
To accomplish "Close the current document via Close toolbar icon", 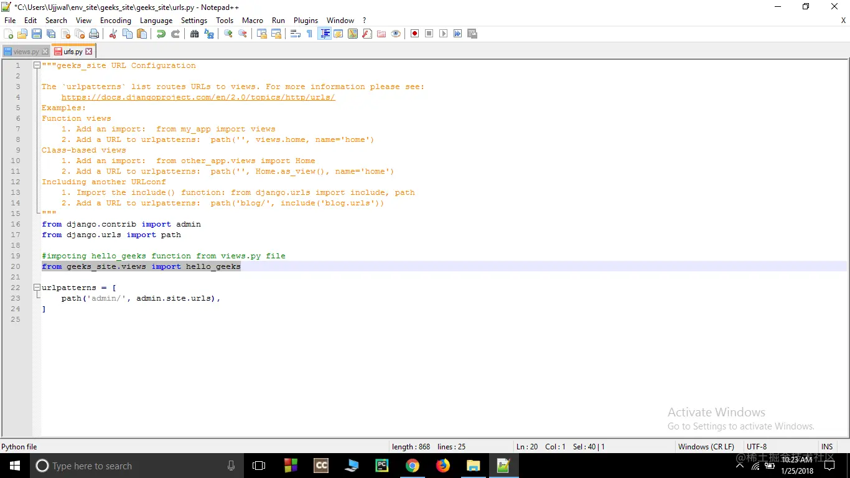I will point(65,34).
